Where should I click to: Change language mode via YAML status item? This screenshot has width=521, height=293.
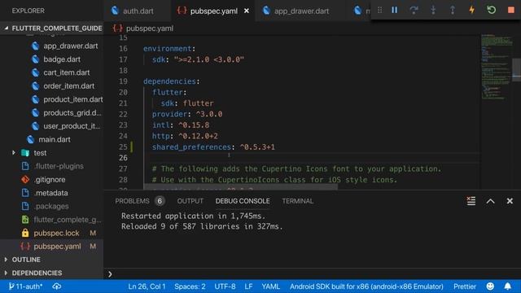pos(270,286)
